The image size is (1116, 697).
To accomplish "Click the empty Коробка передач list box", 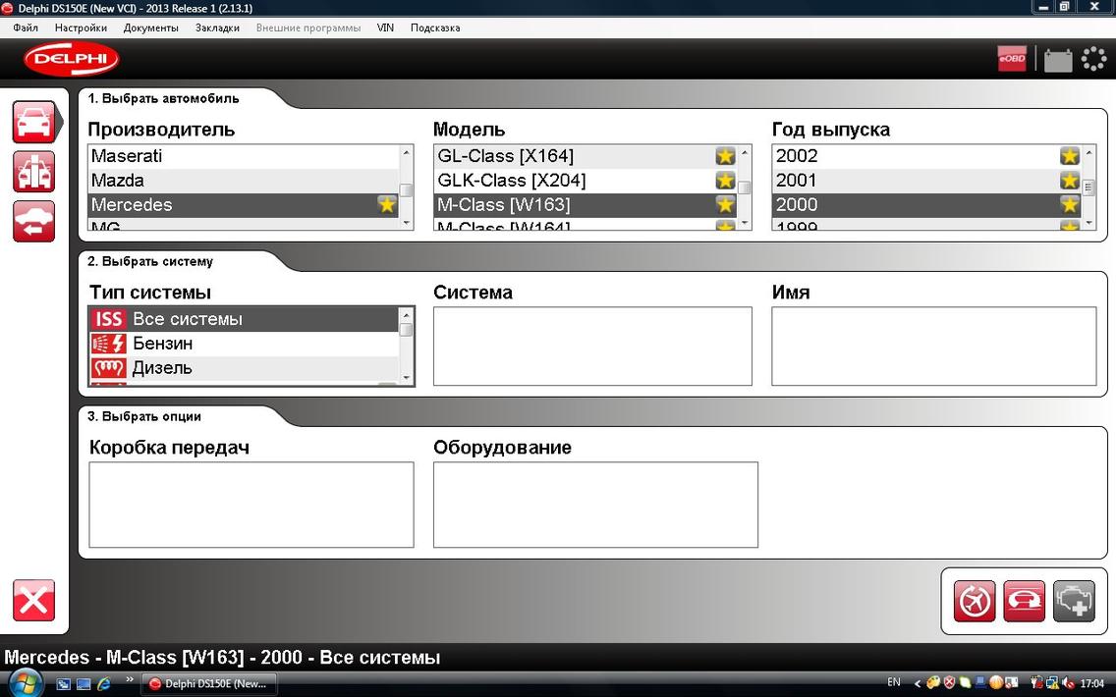I will tap(251, 505).
